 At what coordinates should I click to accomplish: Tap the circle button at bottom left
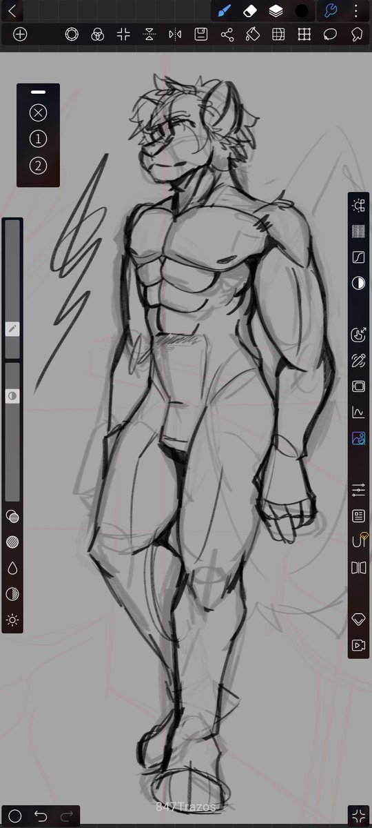click(14, 816)
